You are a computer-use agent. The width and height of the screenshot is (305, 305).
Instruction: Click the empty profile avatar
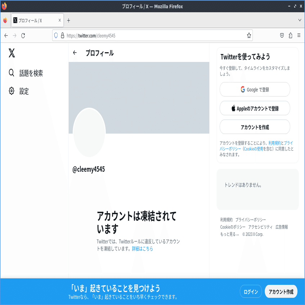tap(89, 133)
